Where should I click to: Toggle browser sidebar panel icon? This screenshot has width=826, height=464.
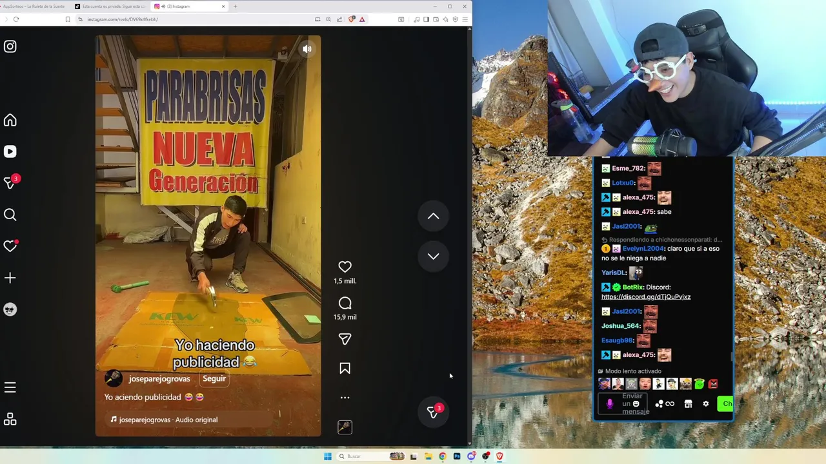[x=426, y=19]
